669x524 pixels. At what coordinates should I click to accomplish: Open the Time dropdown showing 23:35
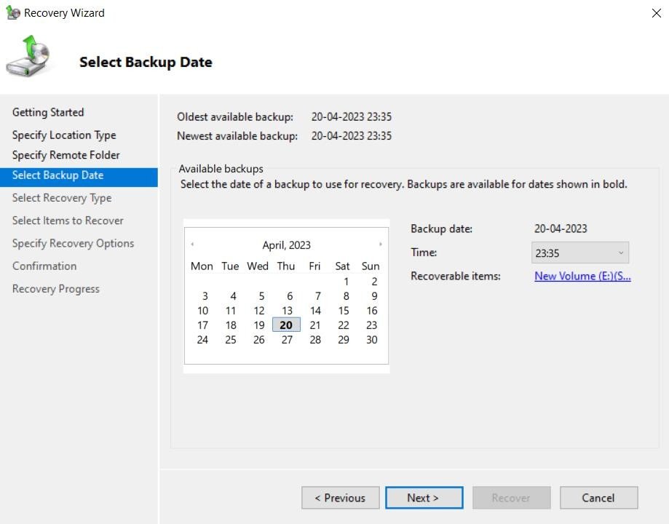pyautogui.click(x=580, y=253)
